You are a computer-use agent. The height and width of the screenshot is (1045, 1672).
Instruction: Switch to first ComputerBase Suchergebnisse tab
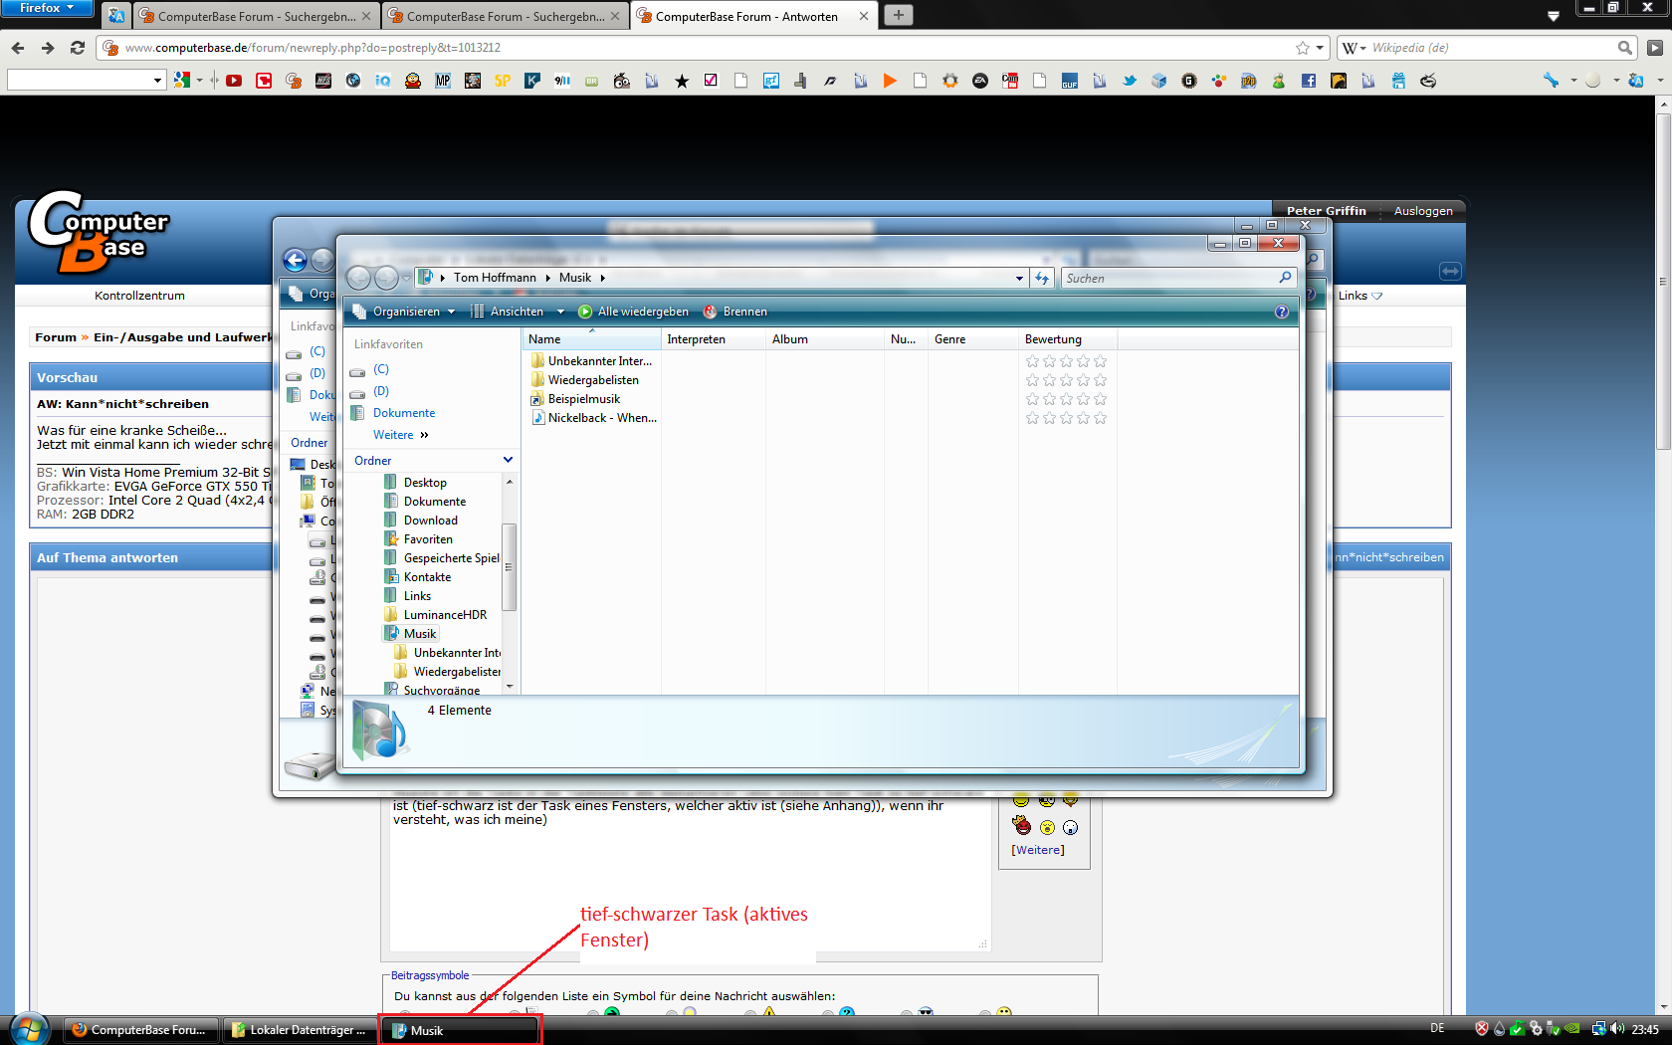pos(256,16)
